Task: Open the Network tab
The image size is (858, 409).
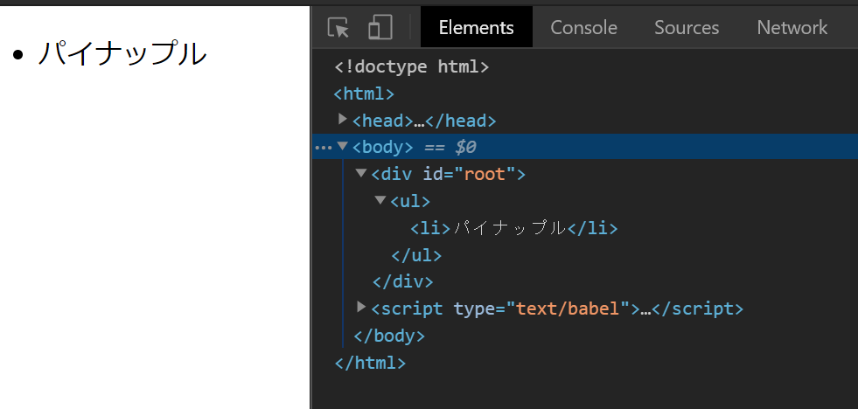Action: click(x=792, y=27)
